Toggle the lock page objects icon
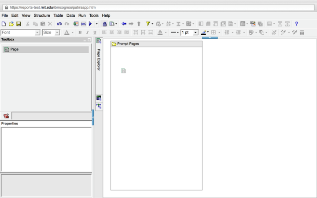The width and height of the screenshot is (317, 198). click(104, 24)
